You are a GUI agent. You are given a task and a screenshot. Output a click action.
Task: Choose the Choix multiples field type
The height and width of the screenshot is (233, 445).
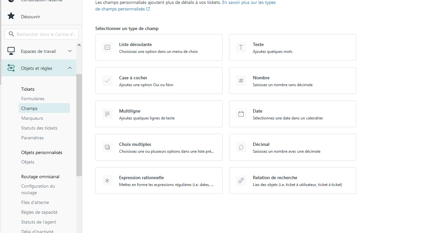159,147
